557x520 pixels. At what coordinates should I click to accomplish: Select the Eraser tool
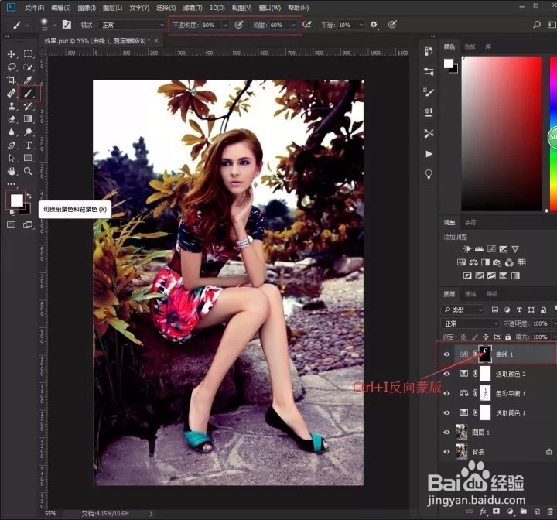(12, 119)
